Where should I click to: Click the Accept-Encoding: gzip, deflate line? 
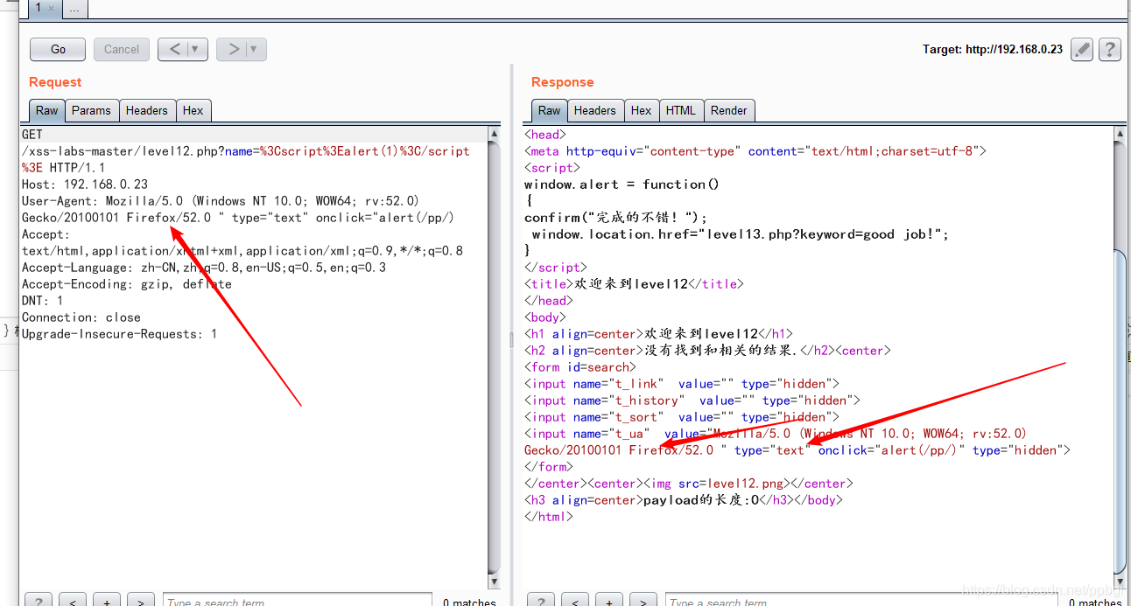coord(127,284)
